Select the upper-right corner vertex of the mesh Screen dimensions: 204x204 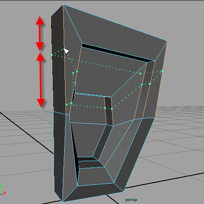pos(167,41)
